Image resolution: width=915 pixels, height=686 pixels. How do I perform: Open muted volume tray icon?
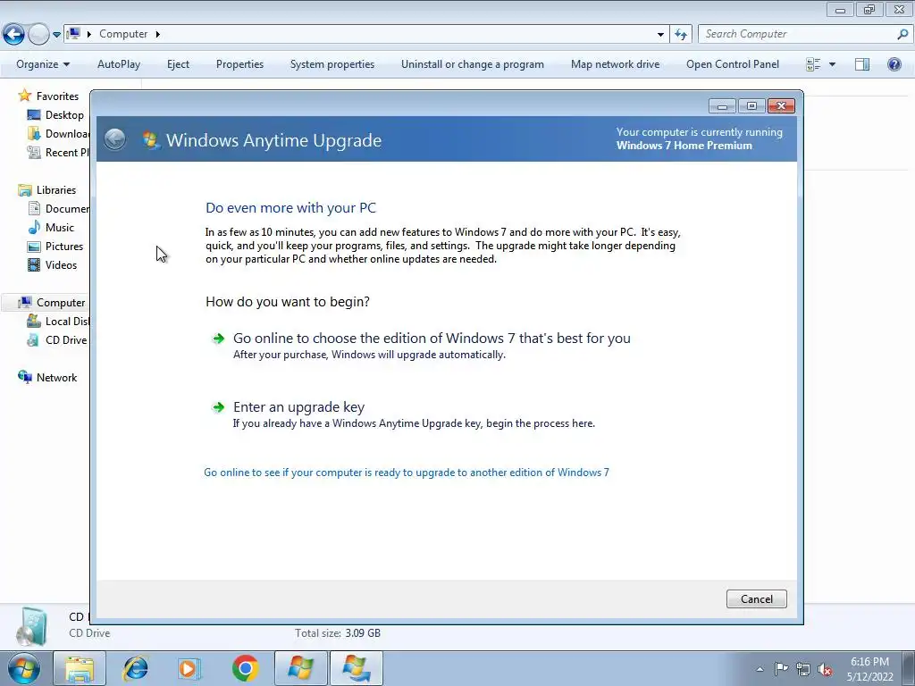pyautogui.click(x=825, y=670)
